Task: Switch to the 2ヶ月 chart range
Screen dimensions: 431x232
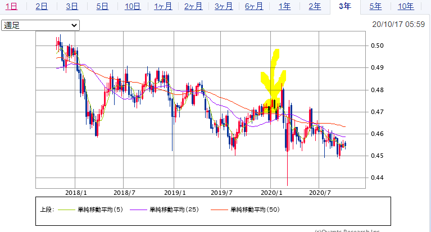Action: click(193, 6)
